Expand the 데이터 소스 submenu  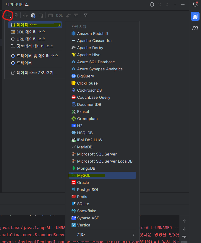pos(35,25)
